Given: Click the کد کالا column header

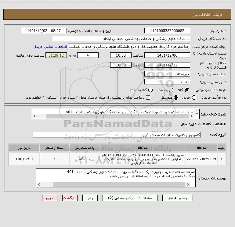Looking at the screenshot, I should pos(201,148).
